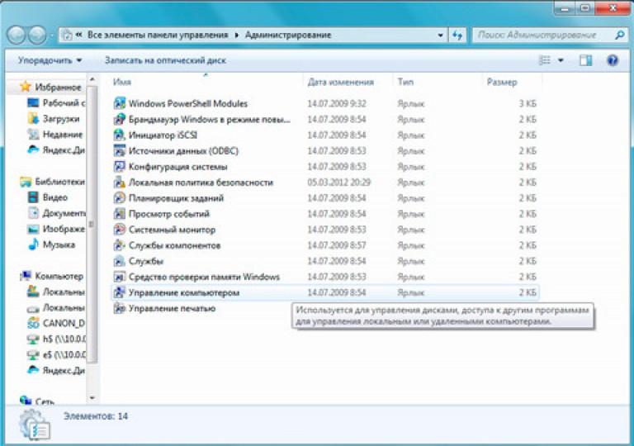Sort by the Размер column header

coord(502,82)
